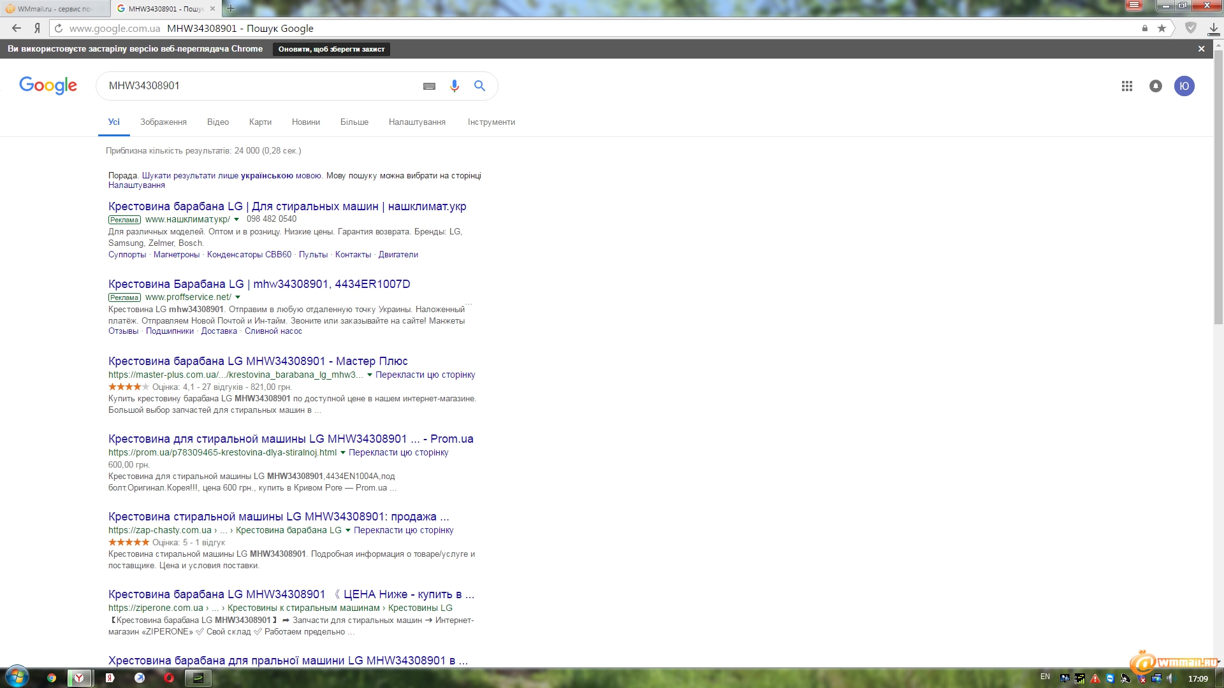1224x688 pixels.
Task: Expand dropdown next to нашклимат.укр ad URL
Action: coord(237,219)
